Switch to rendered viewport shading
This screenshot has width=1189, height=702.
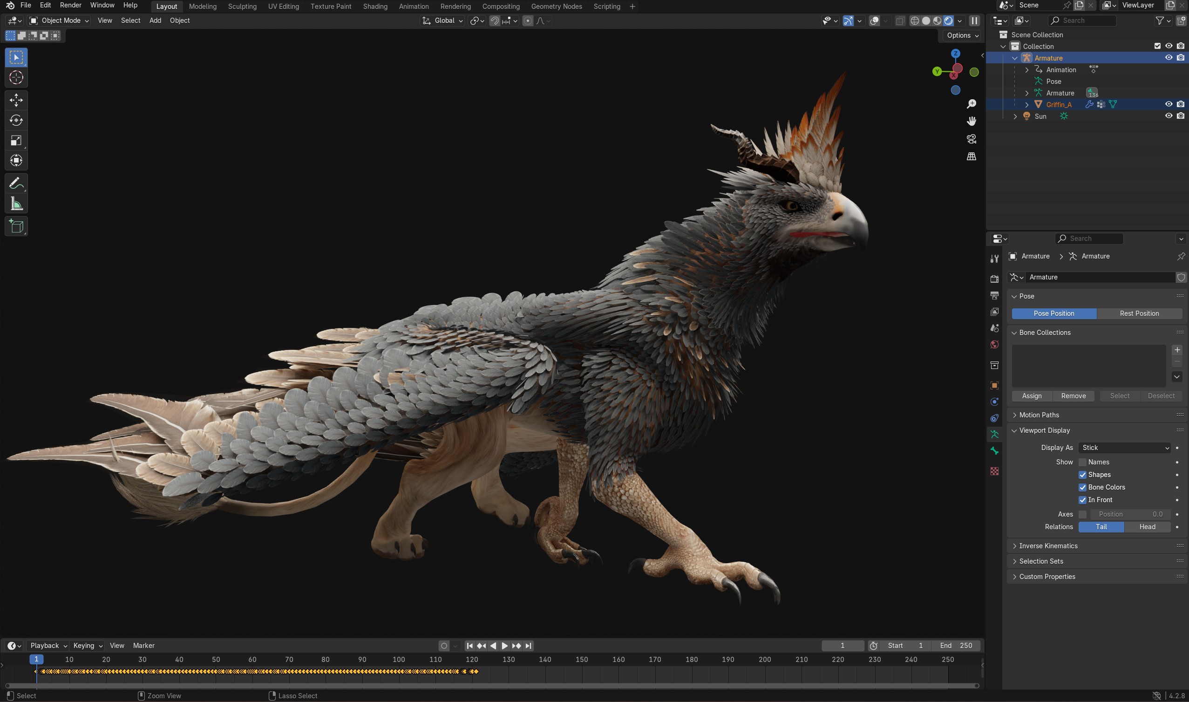pos(948,21)
